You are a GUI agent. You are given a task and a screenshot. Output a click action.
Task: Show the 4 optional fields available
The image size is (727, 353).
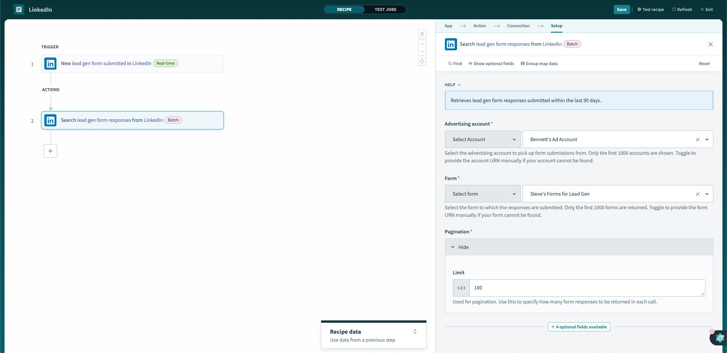click(579, 327)
